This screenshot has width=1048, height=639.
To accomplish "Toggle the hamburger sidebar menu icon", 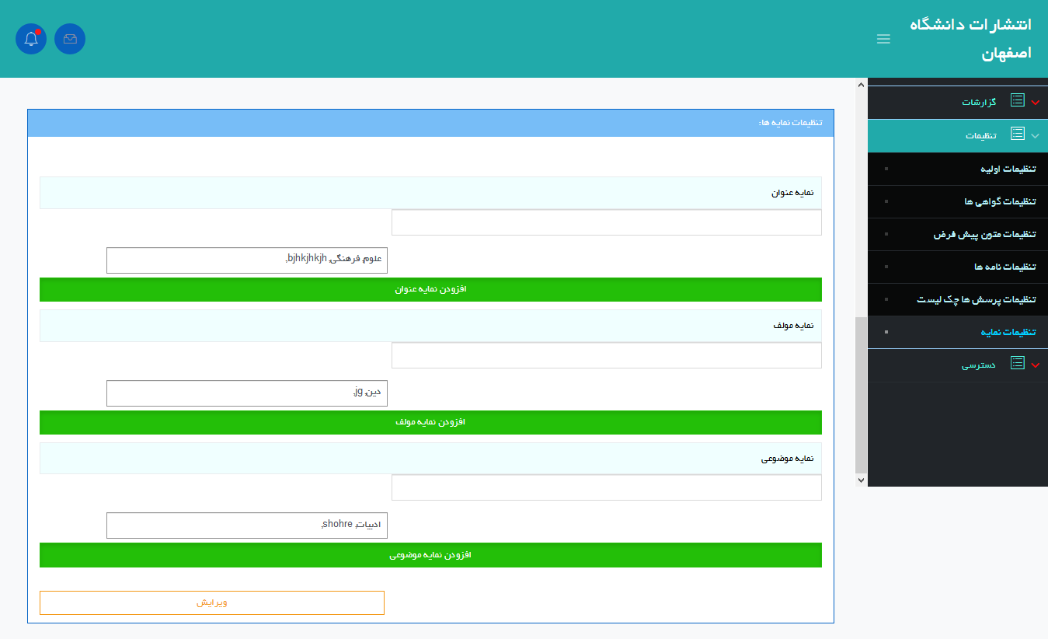I will [883, 39].
